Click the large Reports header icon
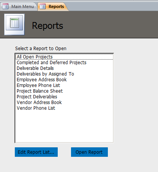This screenshot has width=158, height=172. tap(14, 24)
